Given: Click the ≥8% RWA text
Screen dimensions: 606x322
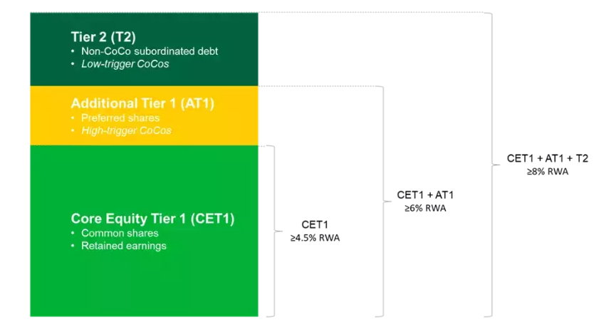Looking at the screenshot, I should (548, 172).
